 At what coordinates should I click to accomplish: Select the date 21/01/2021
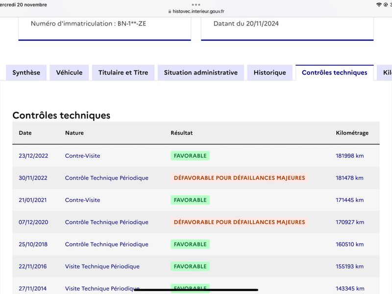point(32,200)
